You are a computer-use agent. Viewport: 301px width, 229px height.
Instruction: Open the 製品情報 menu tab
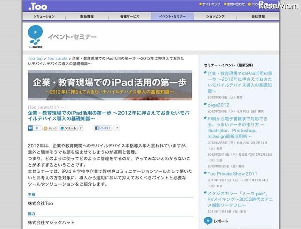tap(87, 16)
